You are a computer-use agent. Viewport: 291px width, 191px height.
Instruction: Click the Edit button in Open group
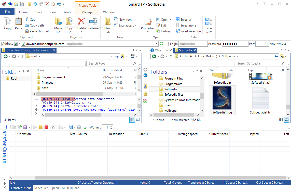[161, 26]
